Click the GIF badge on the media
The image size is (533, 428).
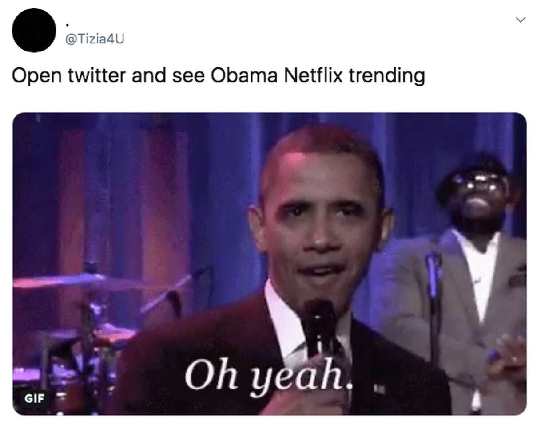click(x=34, y=398)
